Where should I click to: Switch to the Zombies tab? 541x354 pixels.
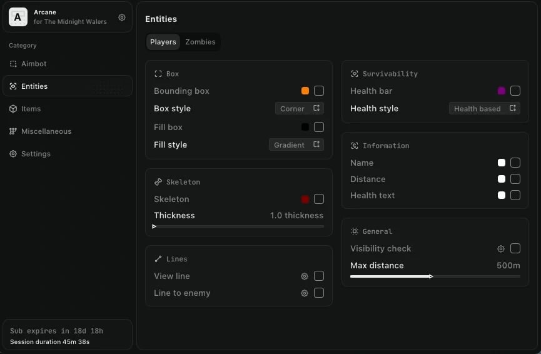tap(200, 42)
